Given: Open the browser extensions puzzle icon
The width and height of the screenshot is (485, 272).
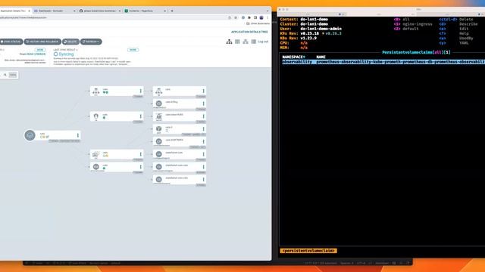Looking at the screenshot, I should (x=249, y=17).
